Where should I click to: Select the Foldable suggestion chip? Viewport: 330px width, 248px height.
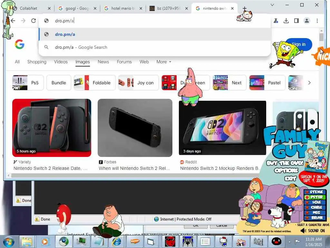94,83
